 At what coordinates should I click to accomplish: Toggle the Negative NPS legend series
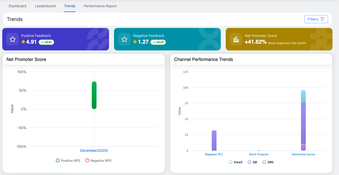click(x=98, y=161)
